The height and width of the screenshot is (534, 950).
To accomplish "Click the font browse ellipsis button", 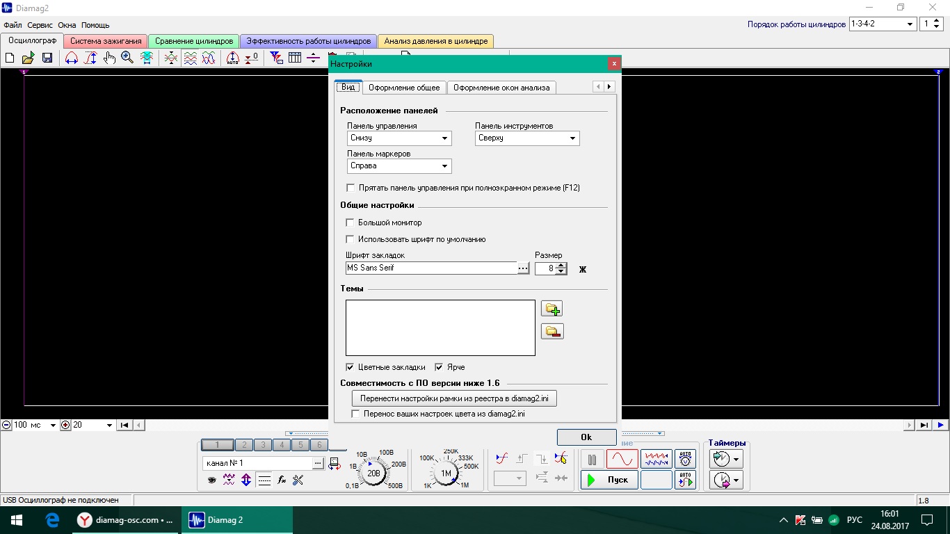I will [x=523, y=268].
